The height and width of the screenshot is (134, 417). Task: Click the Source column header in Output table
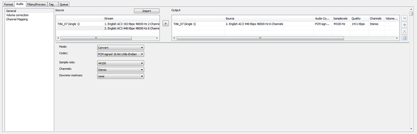click(x=269, y=19)
